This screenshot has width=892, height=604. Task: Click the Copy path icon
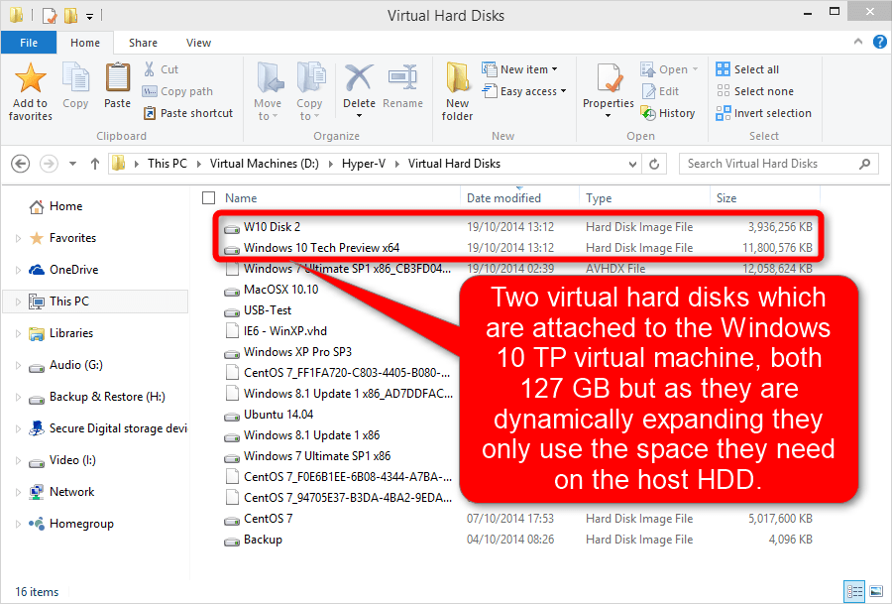[150, 91]
